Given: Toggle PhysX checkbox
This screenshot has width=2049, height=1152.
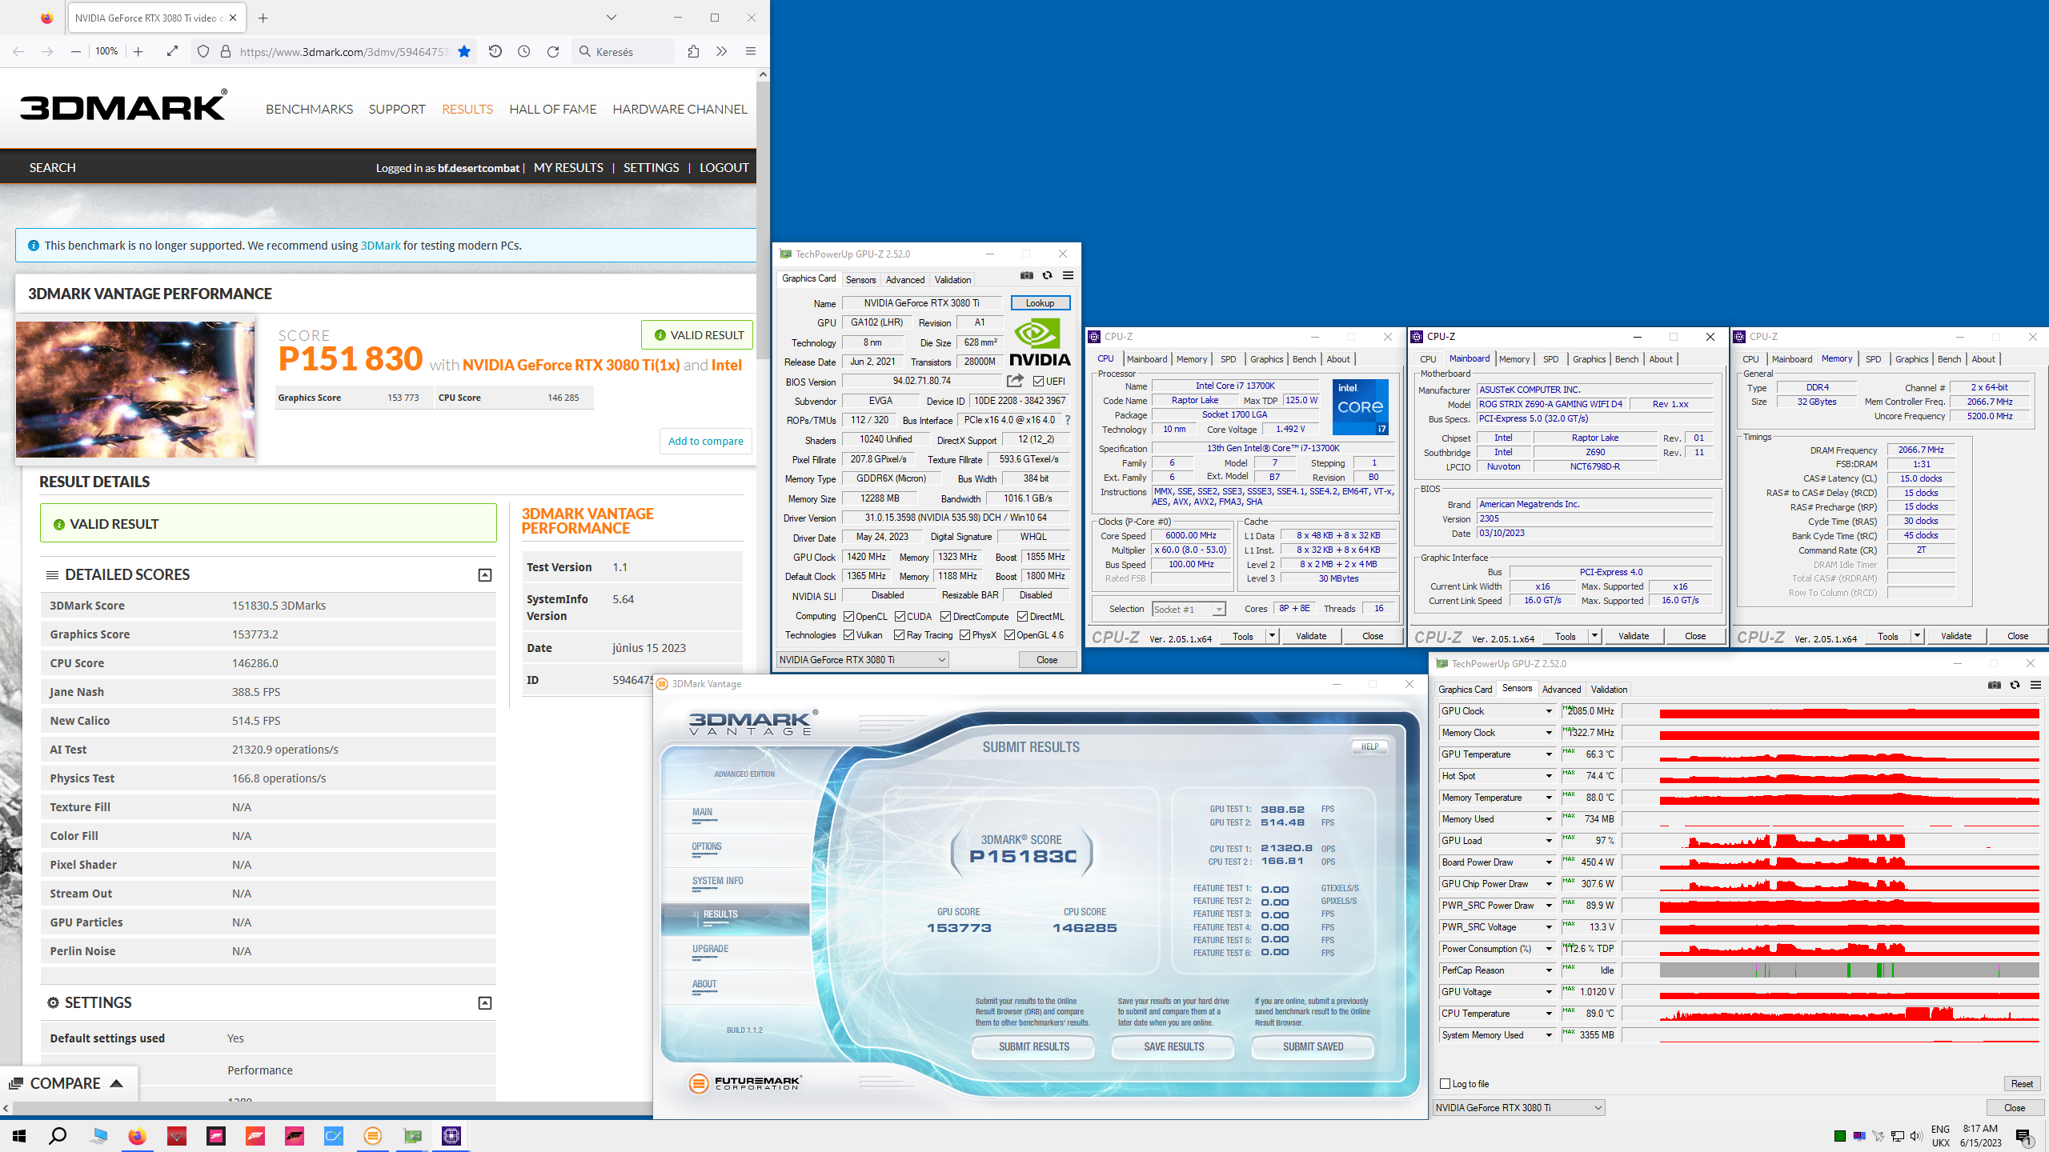Looking at the screenshot, I should pos(965,635).
